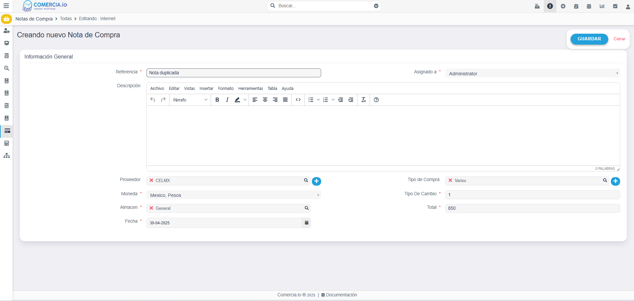
Task: Clear formatting in editor
Action: 363,100
